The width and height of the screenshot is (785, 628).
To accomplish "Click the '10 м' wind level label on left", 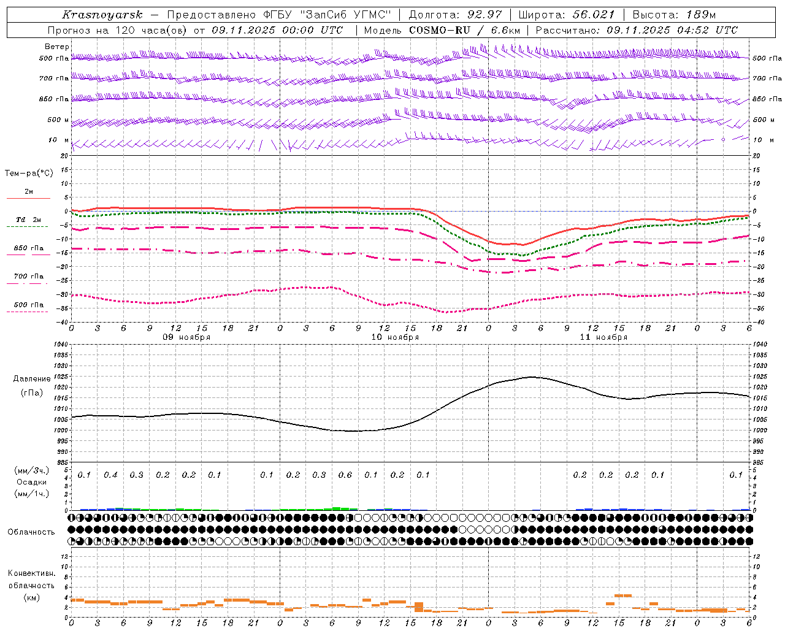I will point(59,140).
